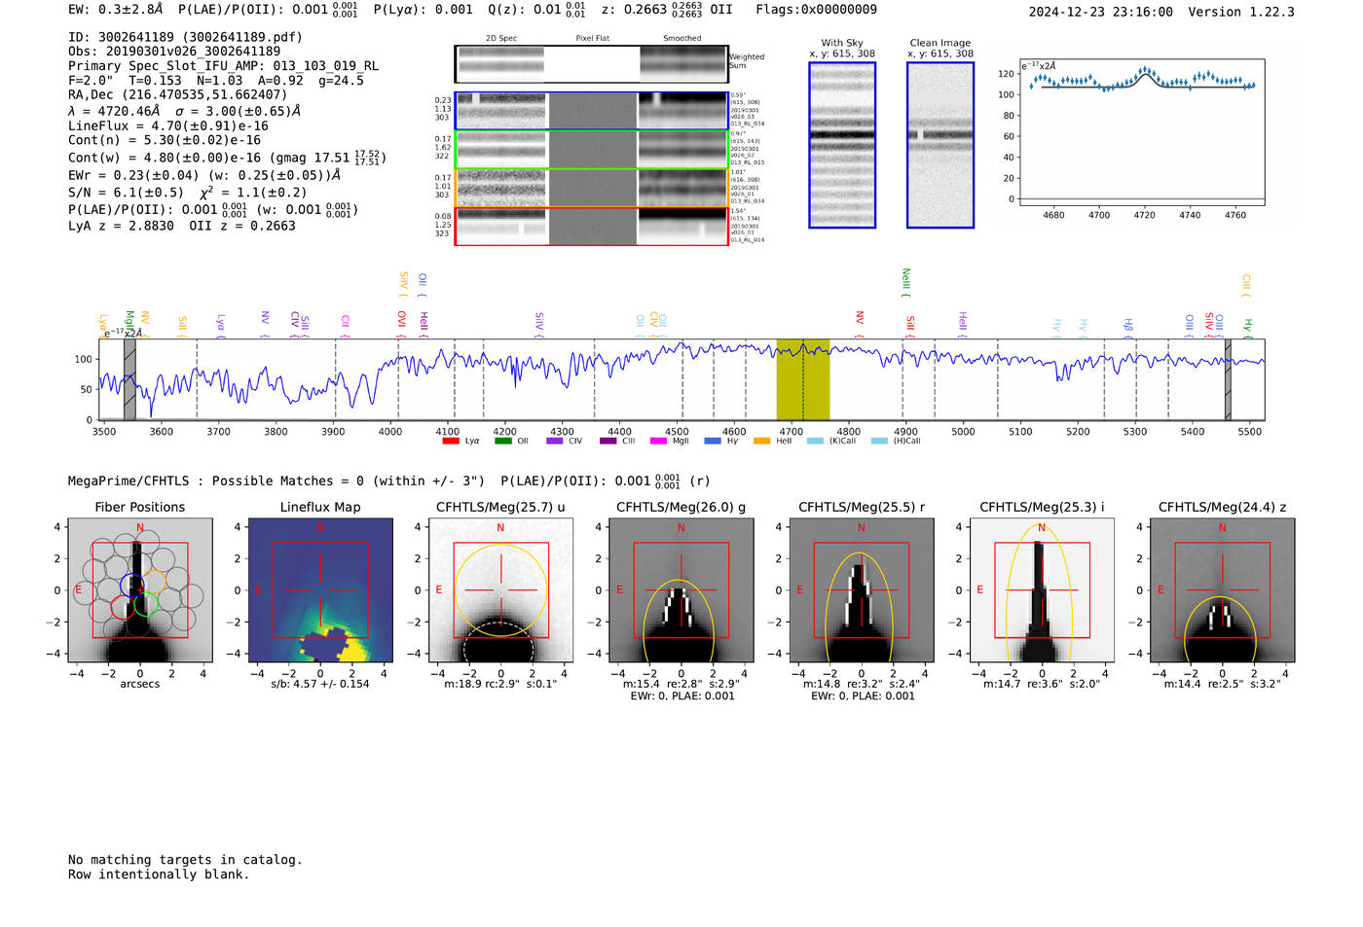Viewport: 1363px width, 927px height.
Task: Select the LyA z = 2.8830 text
Action: (121, 226)
